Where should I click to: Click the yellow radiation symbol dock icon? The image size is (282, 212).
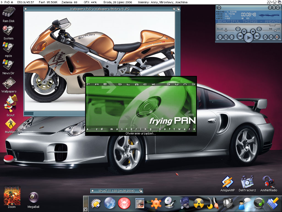199,203
